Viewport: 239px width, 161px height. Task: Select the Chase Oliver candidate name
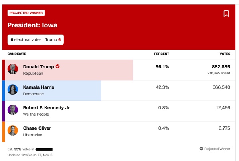(37, 128)
